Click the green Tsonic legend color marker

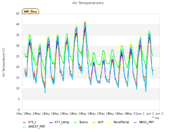pos(75,123)
